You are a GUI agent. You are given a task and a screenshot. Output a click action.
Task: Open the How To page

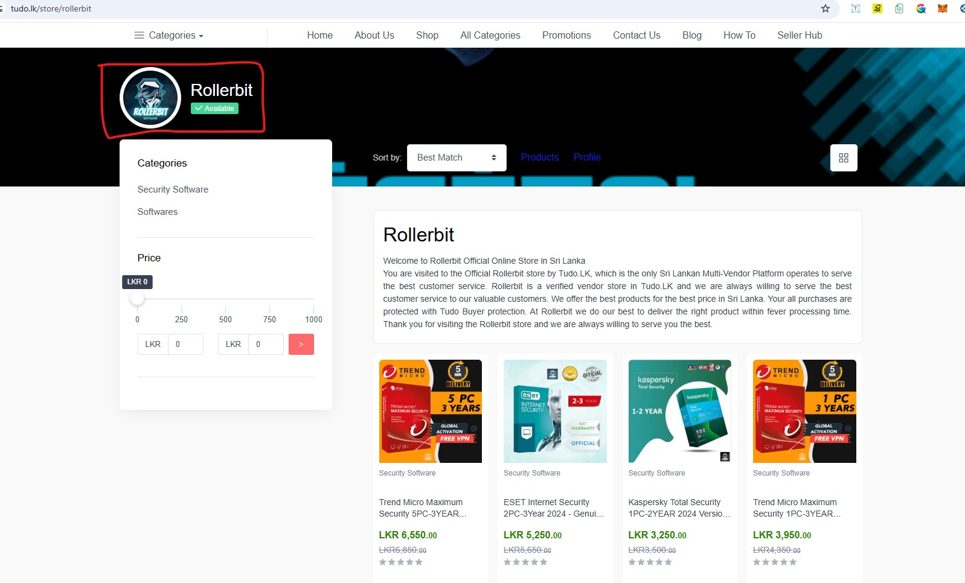point(740,35)
